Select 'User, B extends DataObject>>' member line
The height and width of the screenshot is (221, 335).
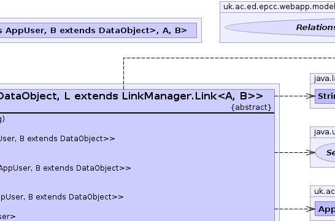(x=57, y=139)
